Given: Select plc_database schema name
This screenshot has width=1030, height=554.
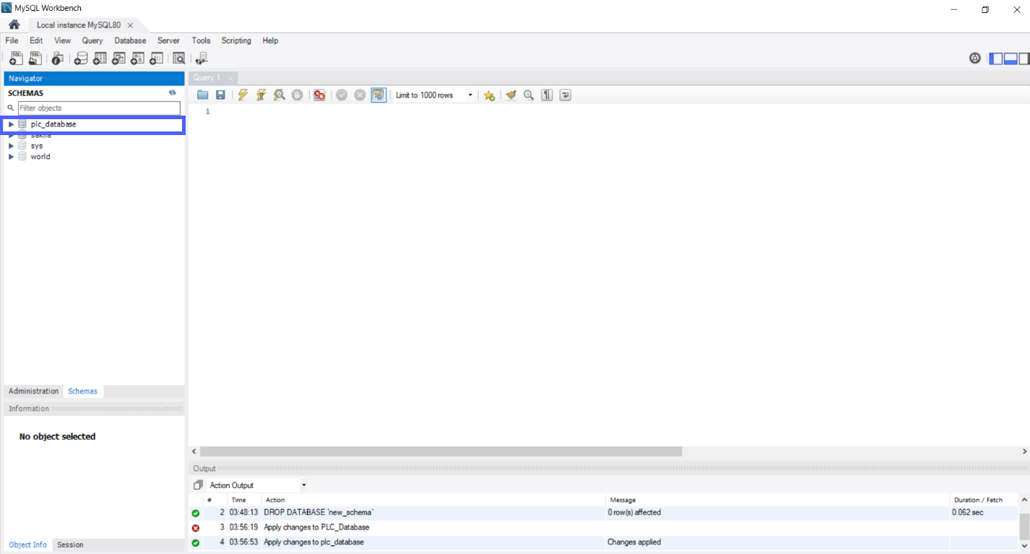Looking at the screenshot, I should click(53, 124).
